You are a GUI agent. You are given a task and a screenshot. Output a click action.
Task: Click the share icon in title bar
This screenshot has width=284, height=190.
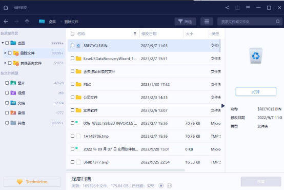coord(227,8)
